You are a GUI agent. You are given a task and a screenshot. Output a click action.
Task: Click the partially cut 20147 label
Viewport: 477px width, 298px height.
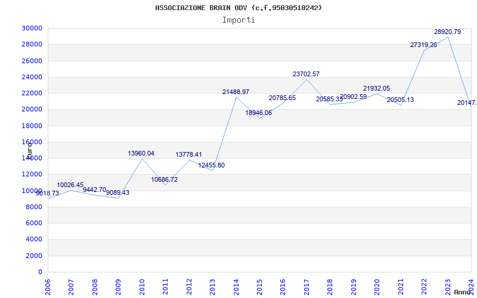pyautogui.click(x=467, y=103)
